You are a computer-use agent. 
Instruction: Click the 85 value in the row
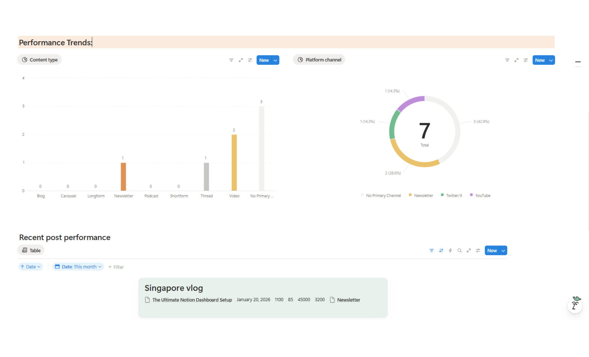(291, 300)
